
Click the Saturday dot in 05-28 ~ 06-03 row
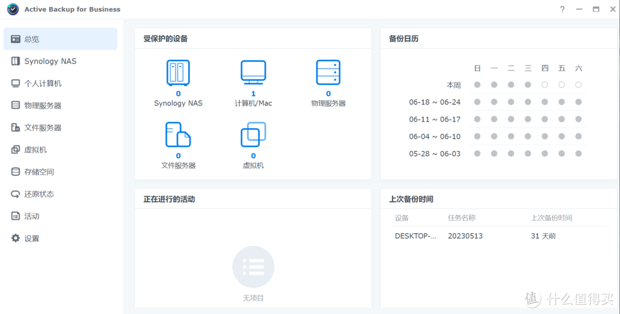point(579,153)
